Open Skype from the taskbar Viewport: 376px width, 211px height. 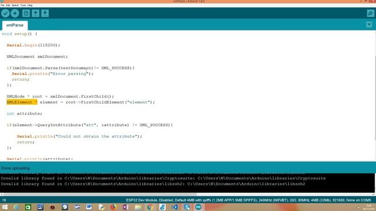187,207
